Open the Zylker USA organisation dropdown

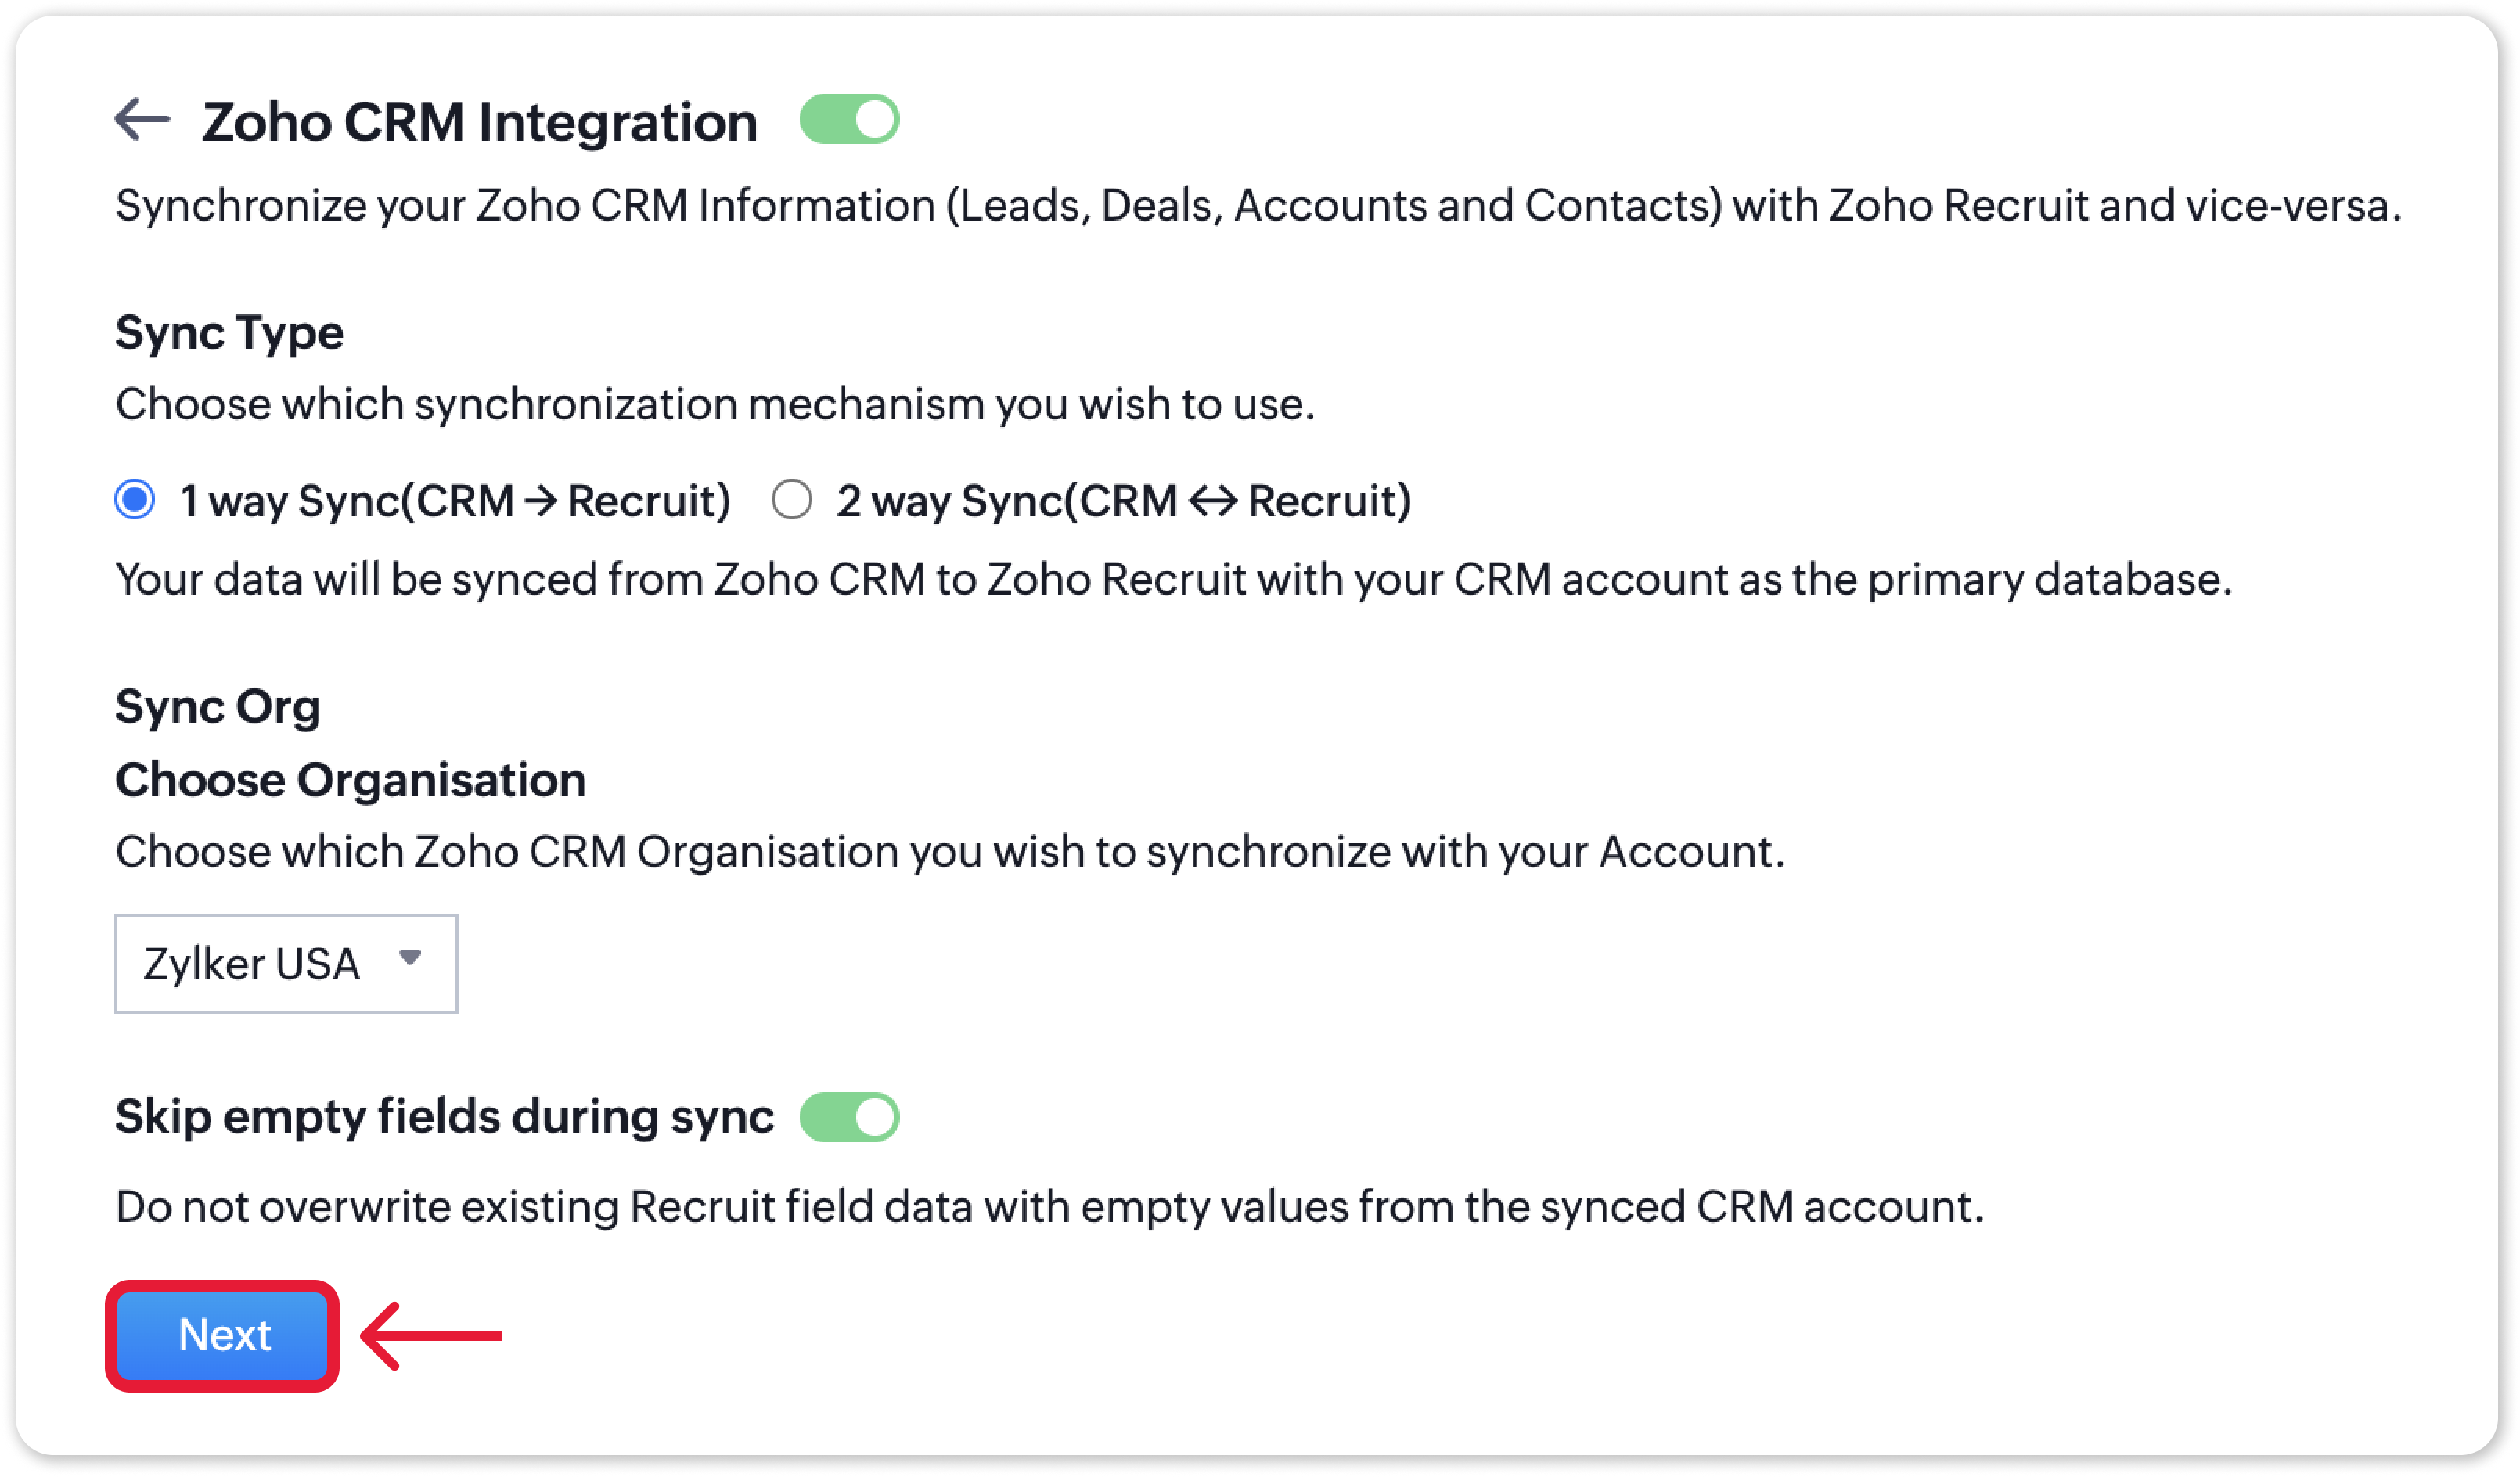click(x=286, y=963)
